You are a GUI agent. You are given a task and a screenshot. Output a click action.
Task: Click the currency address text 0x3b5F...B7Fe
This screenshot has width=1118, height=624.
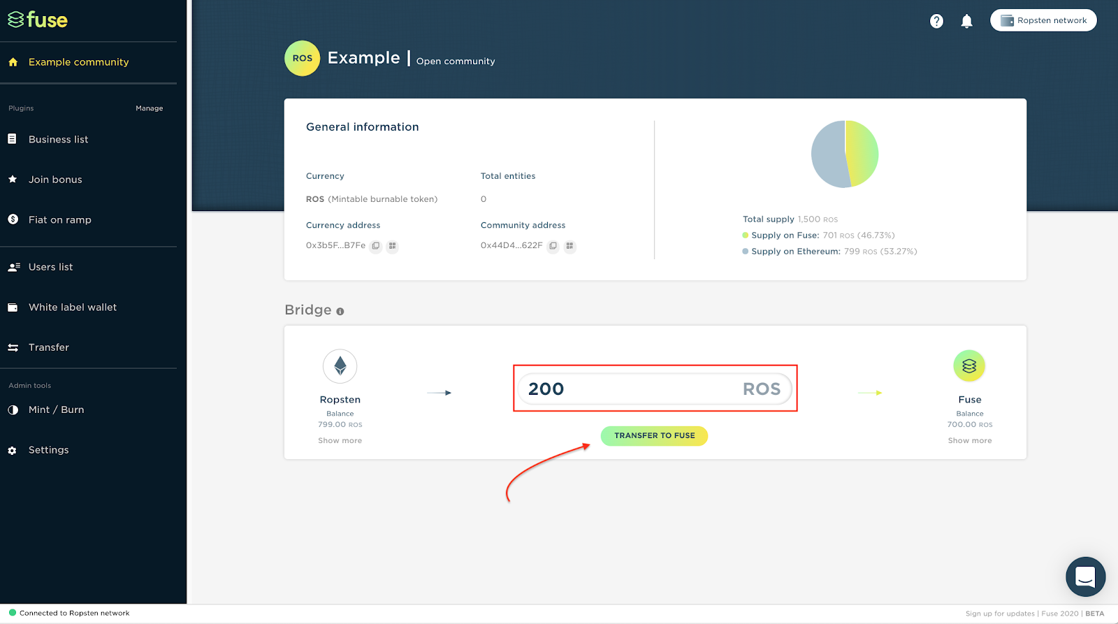coord(335,246)
